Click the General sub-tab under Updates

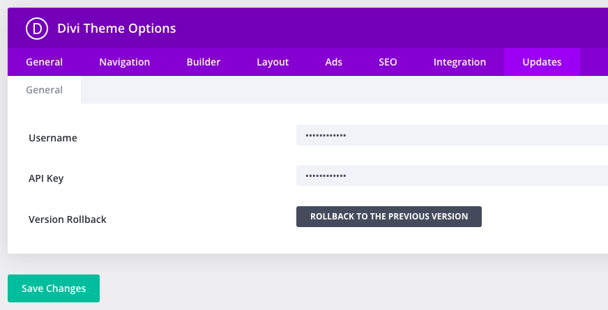[44, 90]
